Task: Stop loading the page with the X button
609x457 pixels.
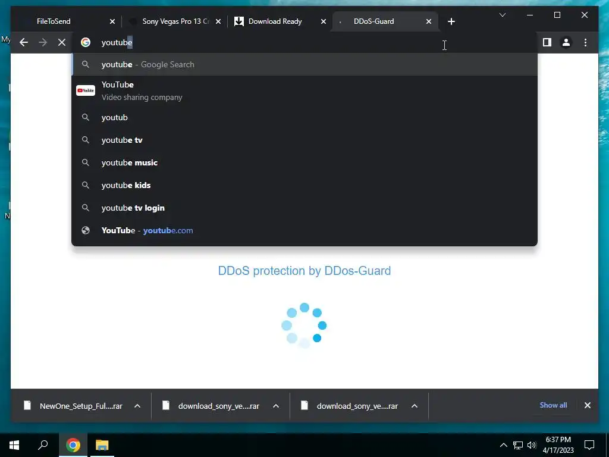Action: [x=62, y=42]
